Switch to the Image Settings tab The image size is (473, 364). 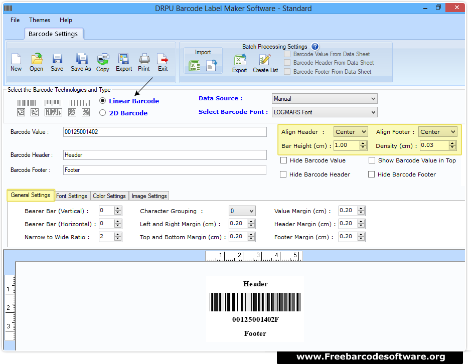(149, 196)
